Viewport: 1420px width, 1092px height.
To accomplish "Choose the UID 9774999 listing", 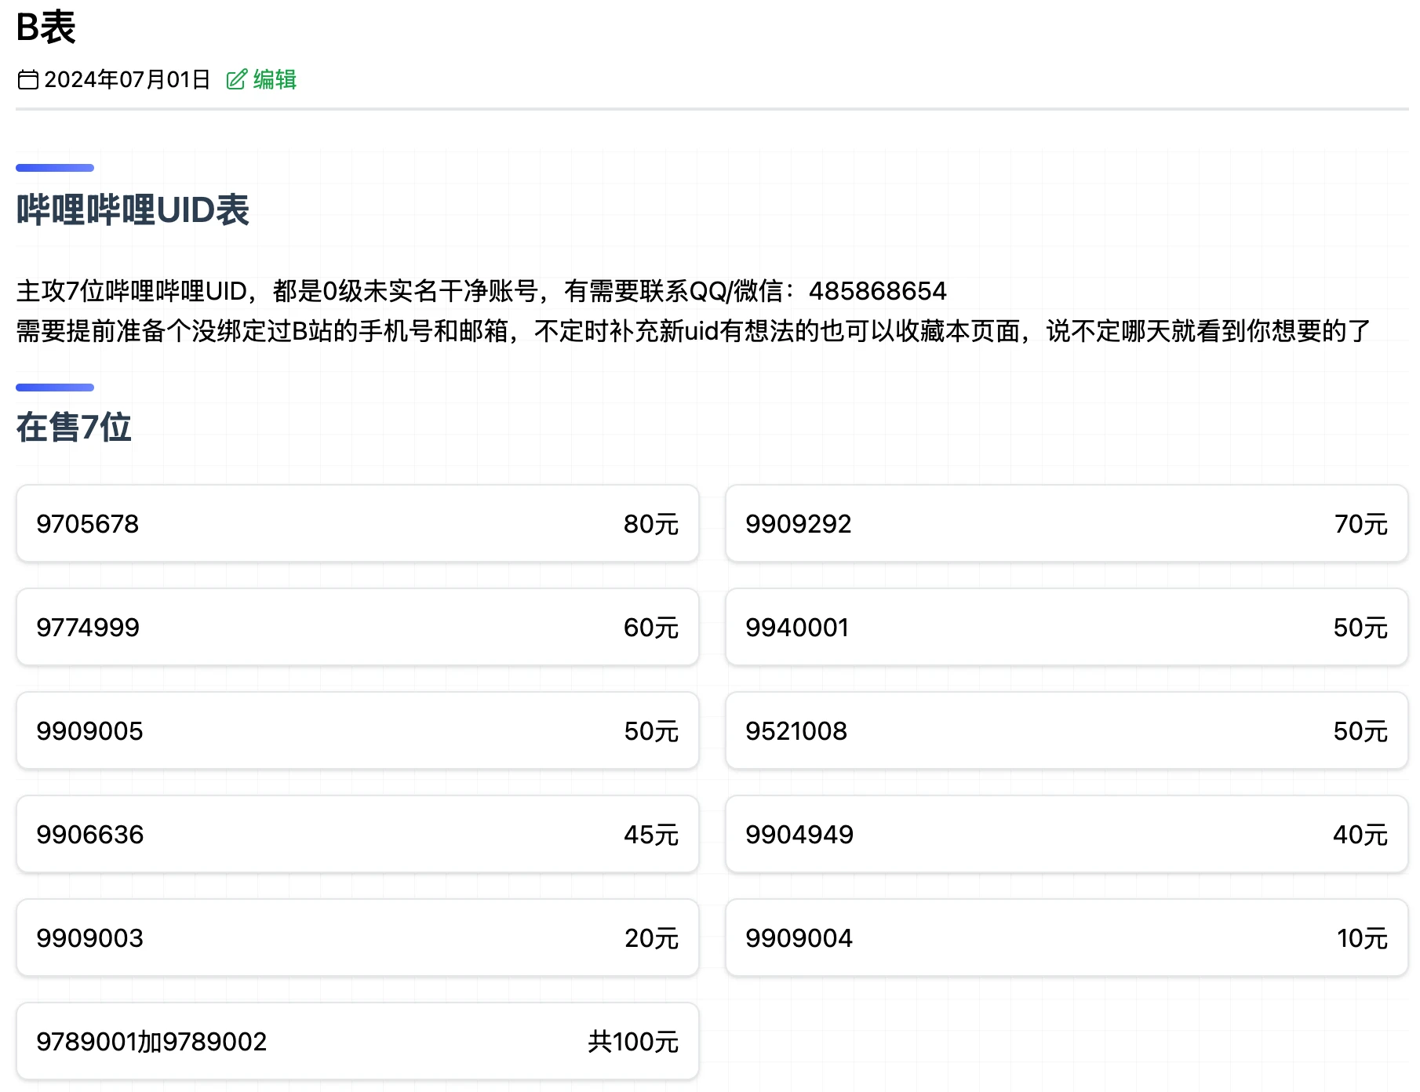I will pos(357,627).
